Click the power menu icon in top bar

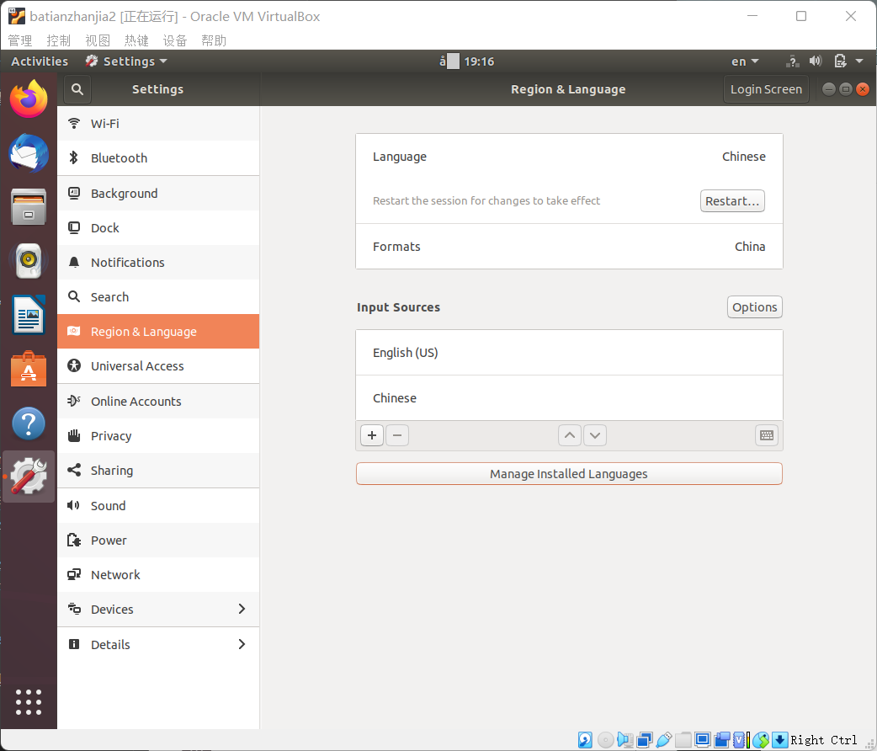click(840, 61)
